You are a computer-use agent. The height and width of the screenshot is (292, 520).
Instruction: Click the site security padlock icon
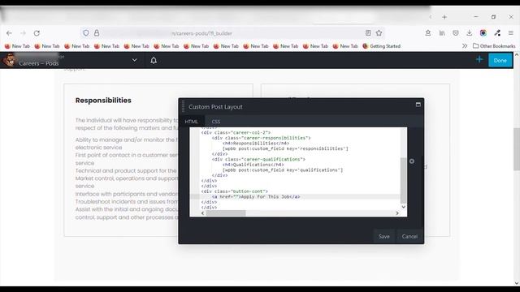(97, 33)
